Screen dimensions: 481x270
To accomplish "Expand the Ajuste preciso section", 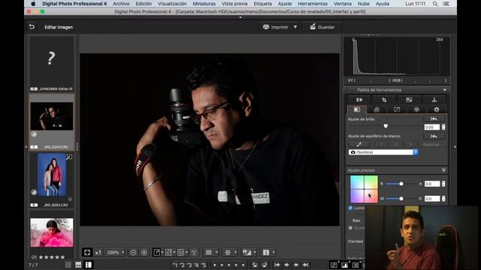I will [443, 170].
